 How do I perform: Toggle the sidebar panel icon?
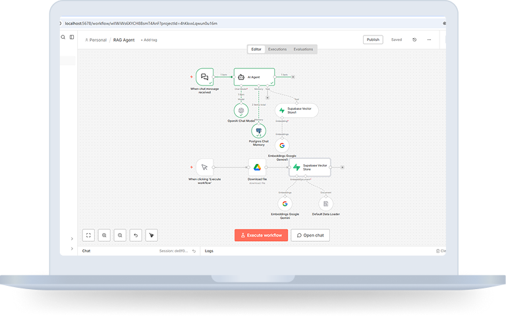click(x=72, y=37)
